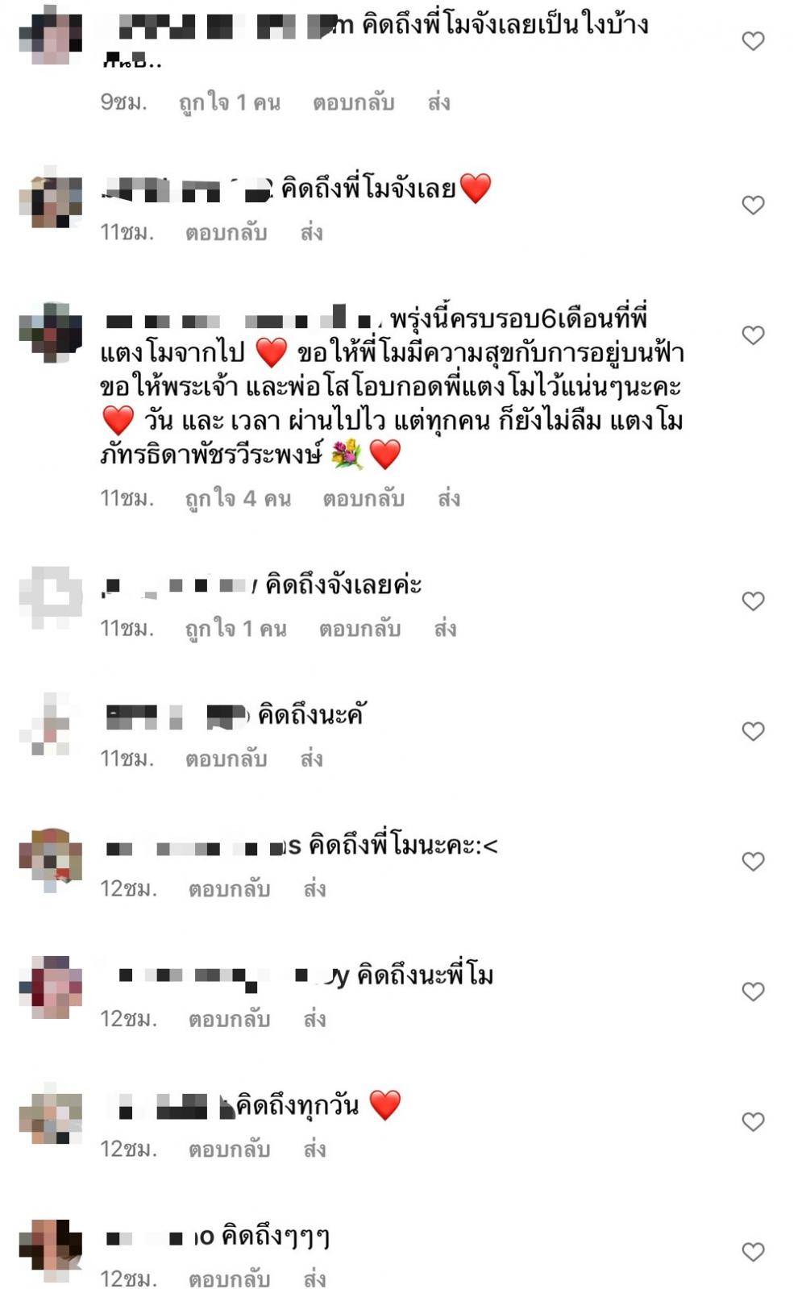Tap heart beside 'คิดถึงนะคั' comment

(753, 731)
